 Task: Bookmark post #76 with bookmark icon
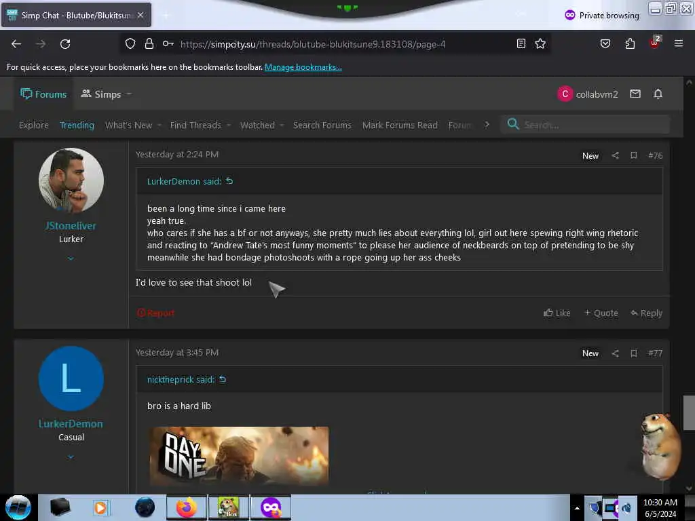(x=634, y=155)
